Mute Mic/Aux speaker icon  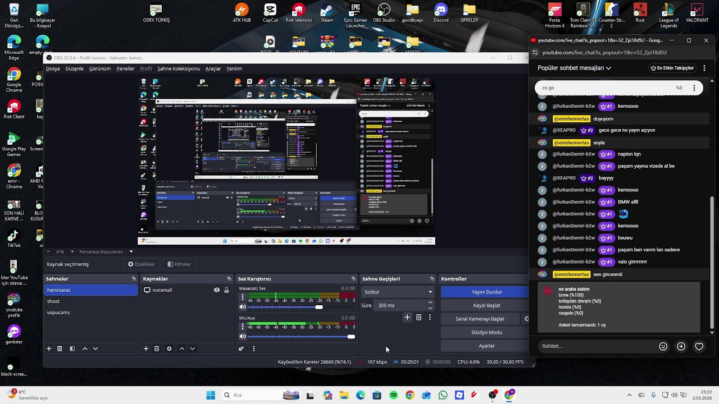coord(242,336)
